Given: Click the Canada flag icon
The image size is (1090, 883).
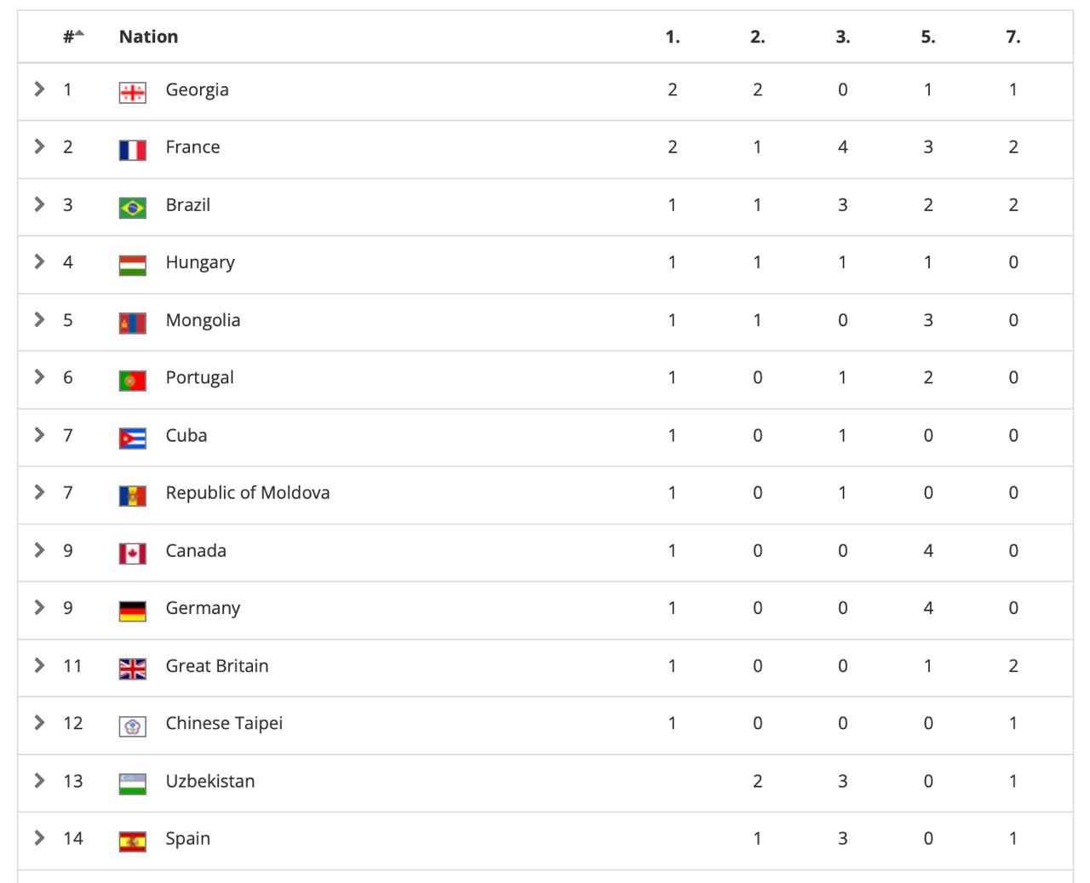Looking at the screenshot, I should [132, 553].
